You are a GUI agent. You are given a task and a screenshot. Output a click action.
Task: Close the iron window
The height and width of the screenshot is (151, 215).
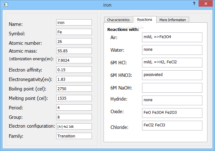click(206, 3)
